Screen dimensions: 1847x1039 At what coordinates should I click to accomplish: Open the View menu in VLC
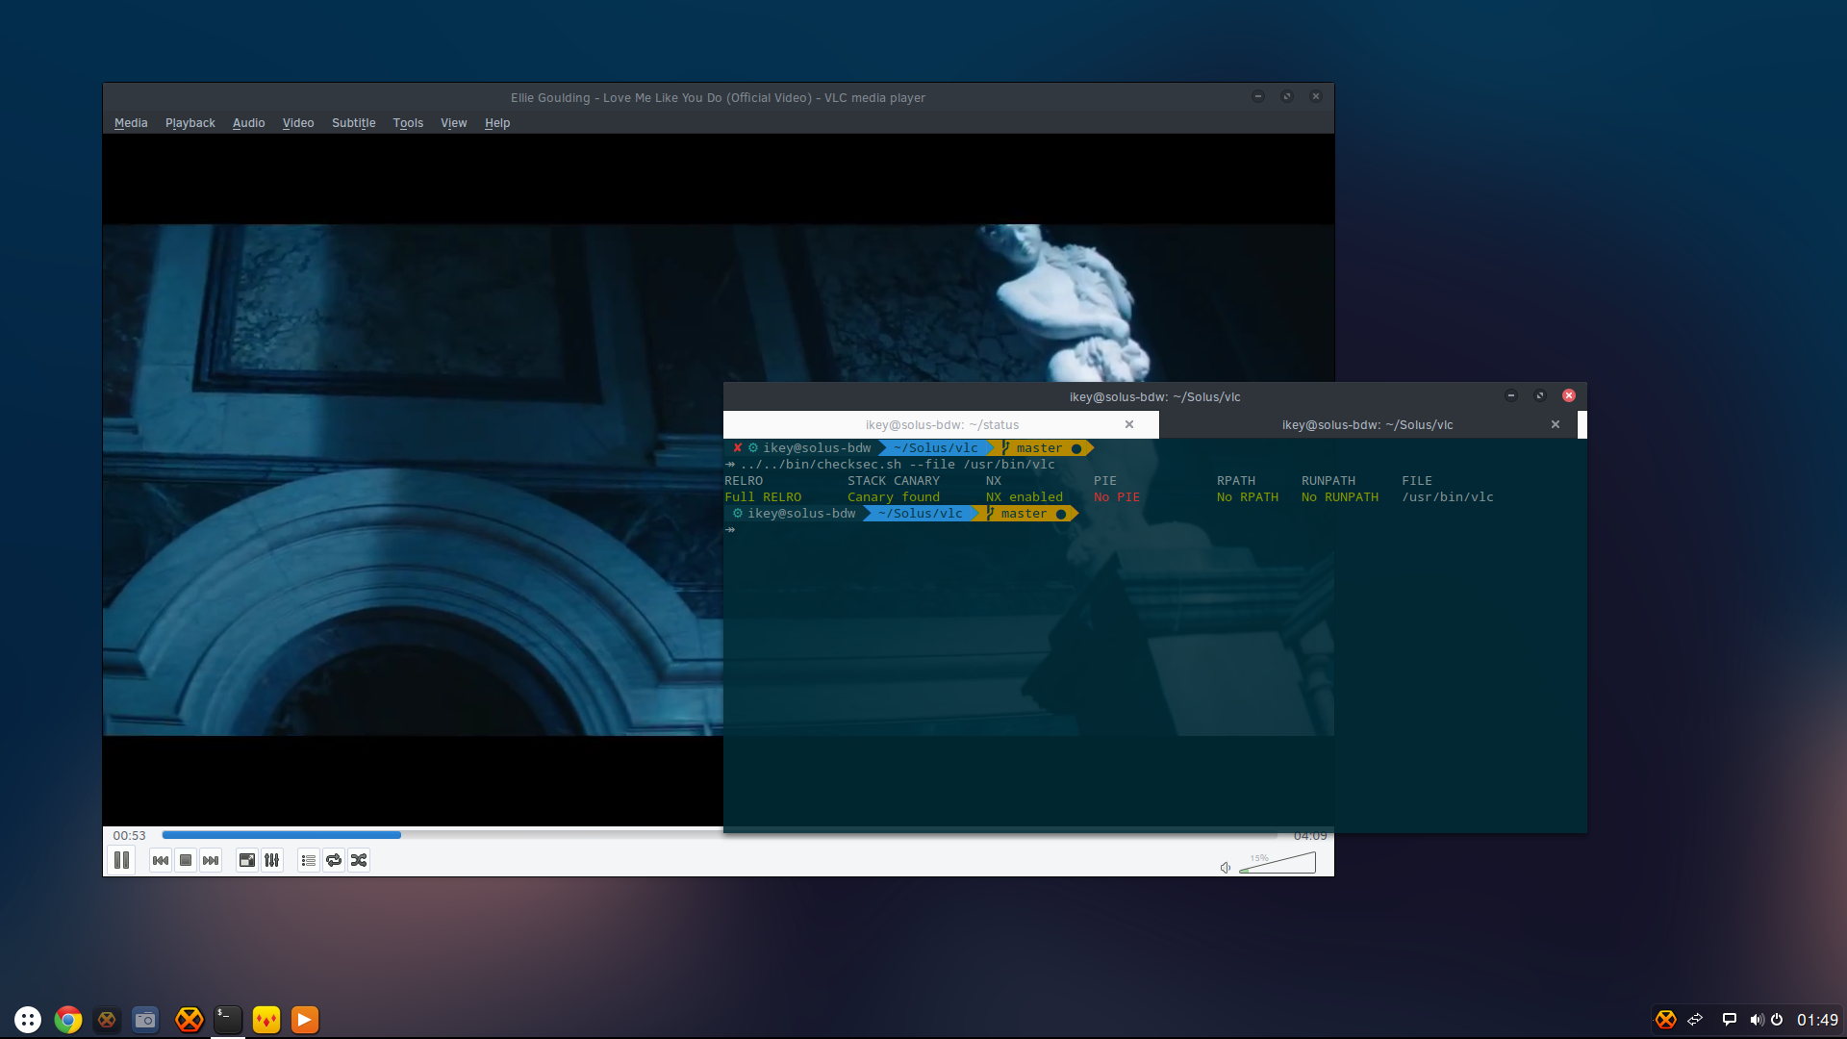454,123
